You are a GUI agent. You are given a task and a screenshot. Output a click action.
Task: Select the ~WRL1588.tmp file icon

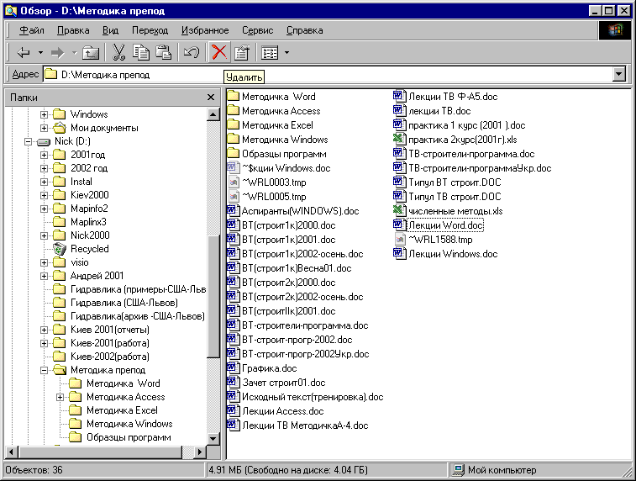click(400, 239)
